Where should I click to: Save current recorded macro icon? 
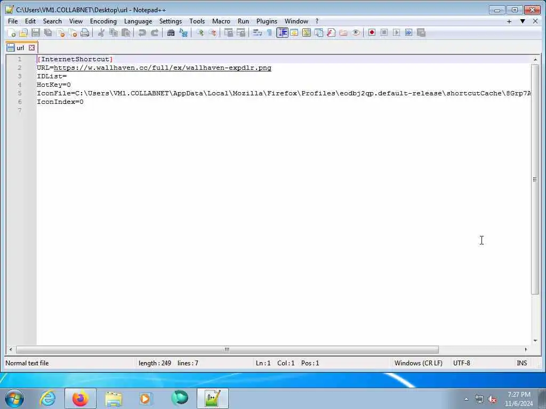[421, 32]
